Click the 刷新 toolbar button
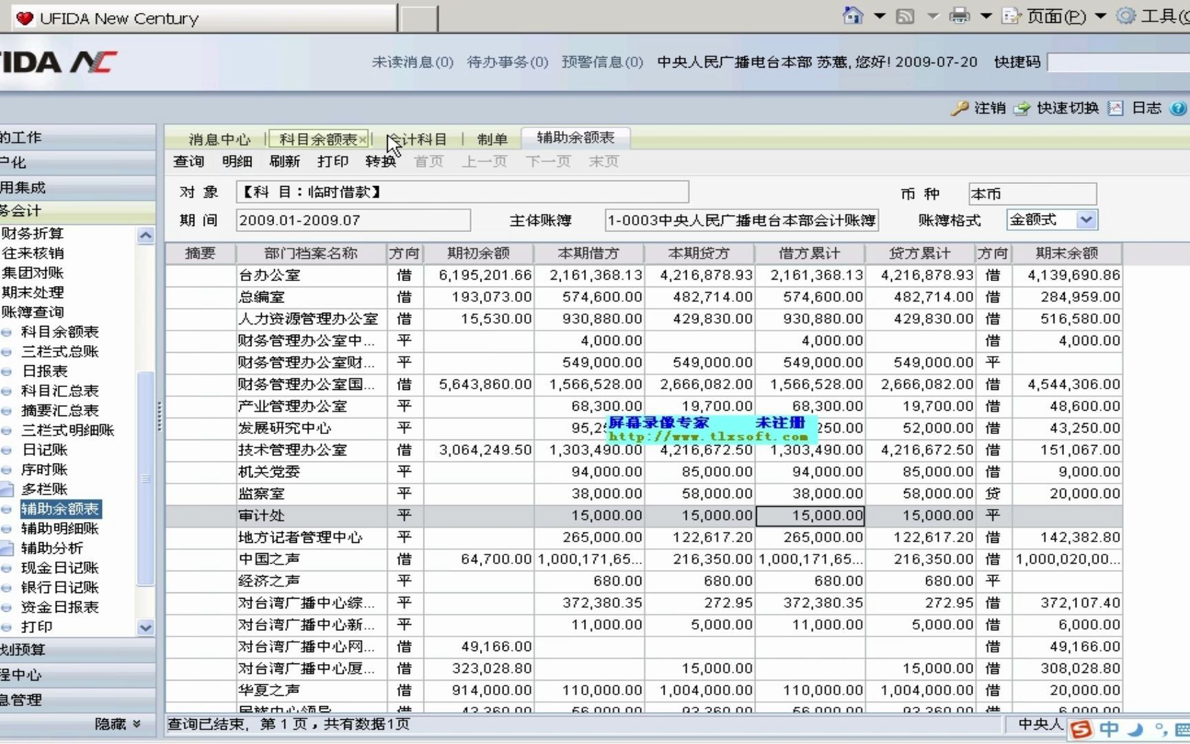 (284, 161)
